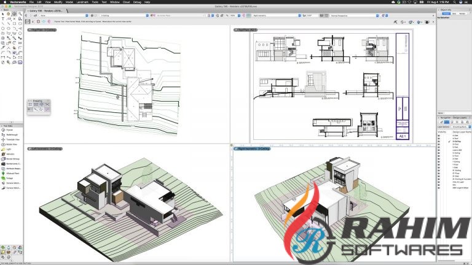Viewport: 472px width, 265px height.
Task: Click the Visibility column header
Action: tap(442, 132)
